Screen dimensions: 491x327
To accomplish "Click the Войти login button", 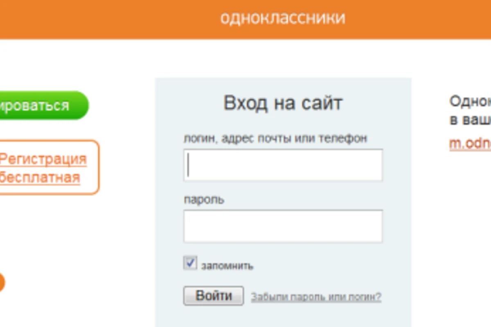I will (x=214, y=296).
